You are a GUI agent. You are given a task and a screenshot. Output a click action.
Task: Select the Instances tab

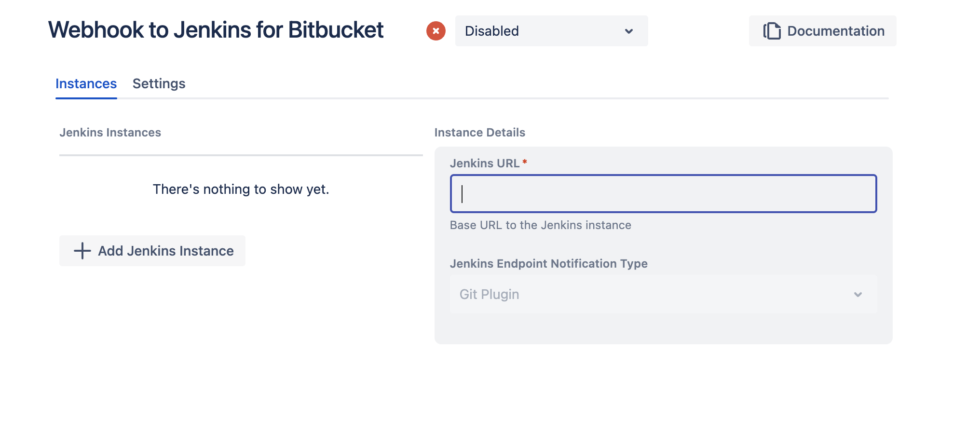pyautogui.click(x=86, y=83)
